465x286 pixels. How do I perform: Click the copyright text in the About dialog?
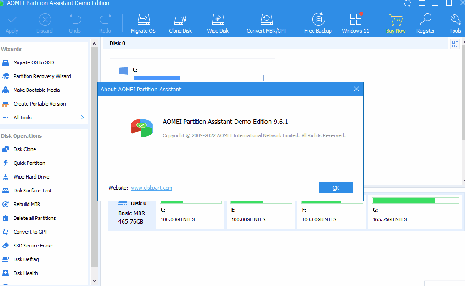(x=254, y=135)
